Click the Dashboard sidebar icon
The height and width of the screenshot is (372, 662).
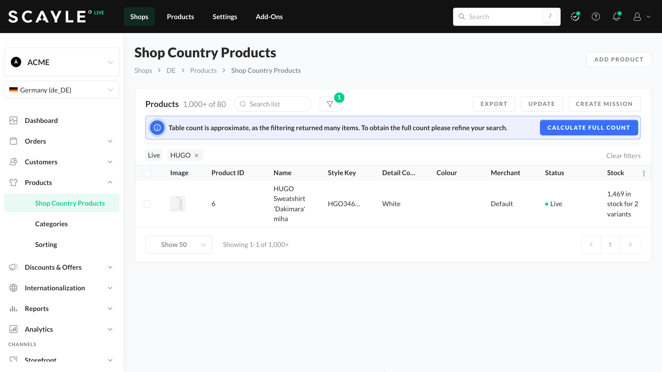13,121
